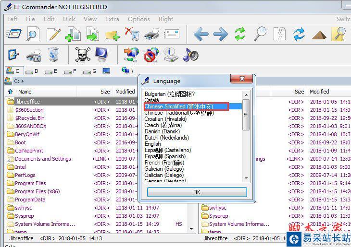
Task: Click the language list scrollbar thumb
Action: pyautogui.click(x=246, y=115)
